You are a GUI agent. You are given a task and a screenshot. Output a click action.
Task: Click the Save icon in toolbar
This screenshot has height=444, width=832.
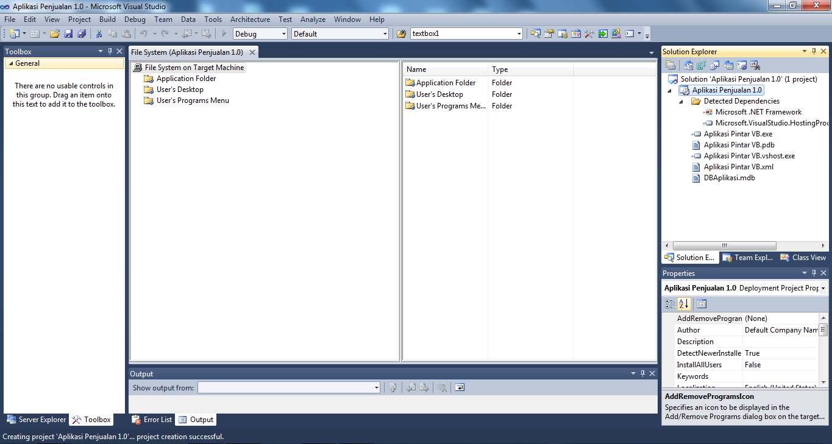coord(68,34)
